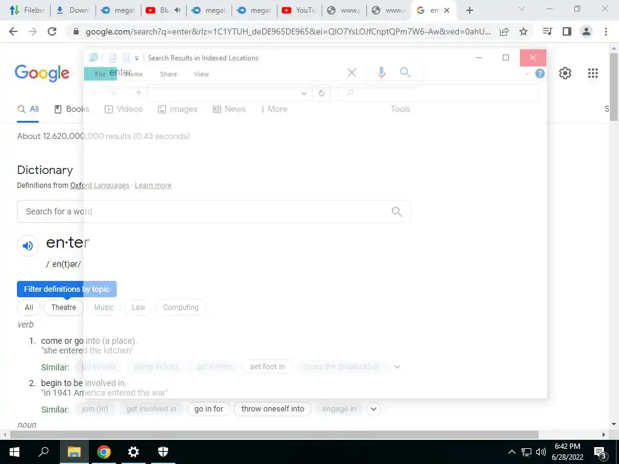Expand more similar words for definition two
Image resolution: width=619 pixels, height=464 pixels.
coord(374,409)
